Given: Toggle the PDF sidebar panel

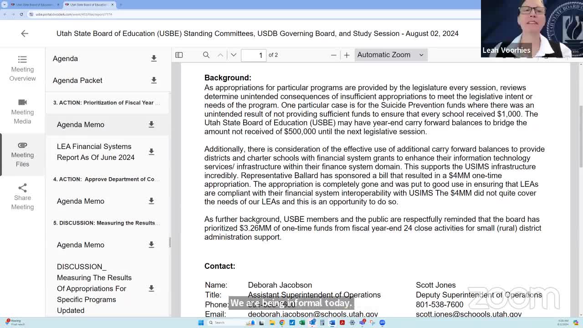Looking at the screenshot, I should point(179,55).
